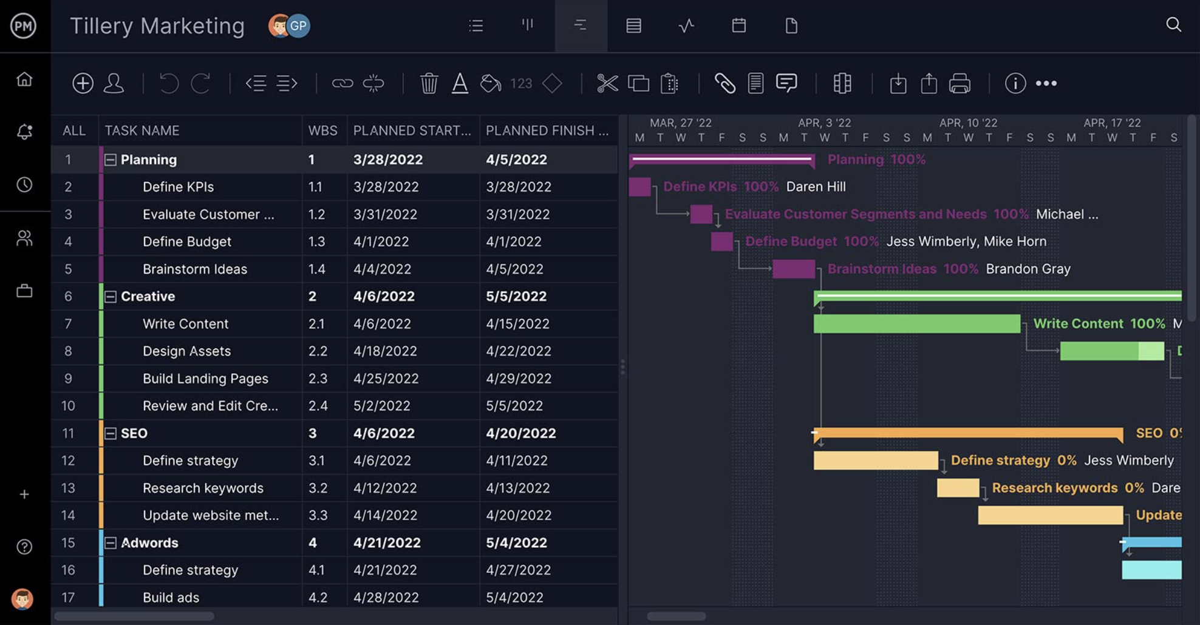Image resolution: width=1200 pixels, height=625 pixels.
Task: Switch to the board view tab
Action: pos(528,25)
